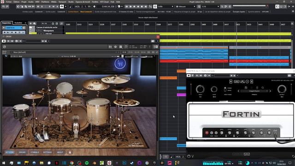Click the Kontakt save disk icon

(110, 47)
